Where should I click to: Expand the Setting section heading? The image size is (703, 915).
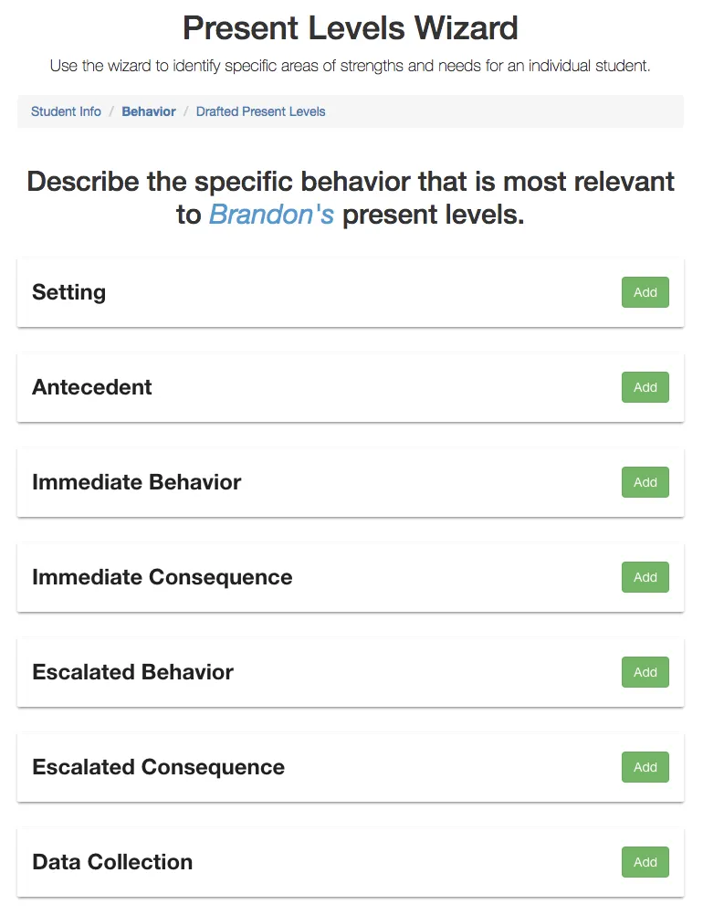pyautogui.click(x=68, y=292)
